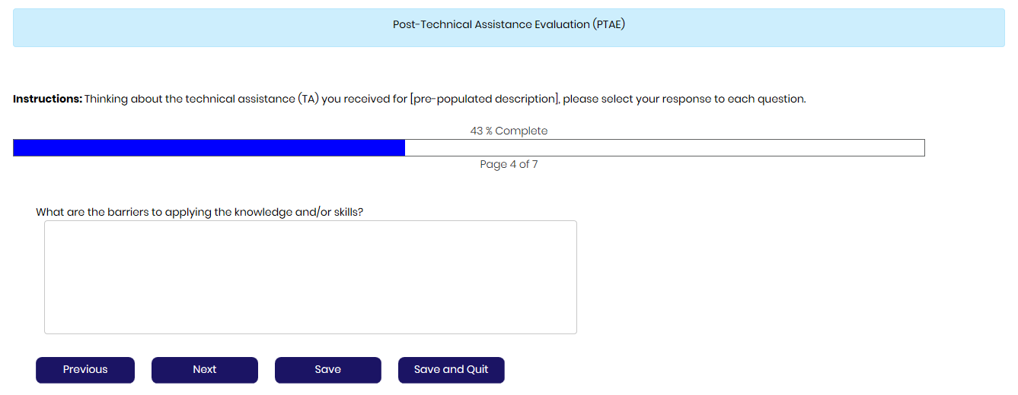
Task: Click the empty white progress bar section
Action: pyautogui.click(x=664, y=148)
